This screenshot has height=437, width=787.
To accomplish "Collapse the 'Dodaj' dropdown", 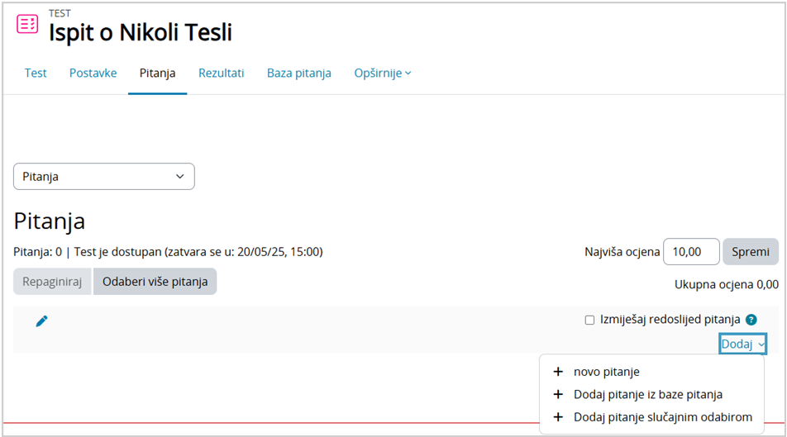I will pyautogui.click(x=742, y=344).
